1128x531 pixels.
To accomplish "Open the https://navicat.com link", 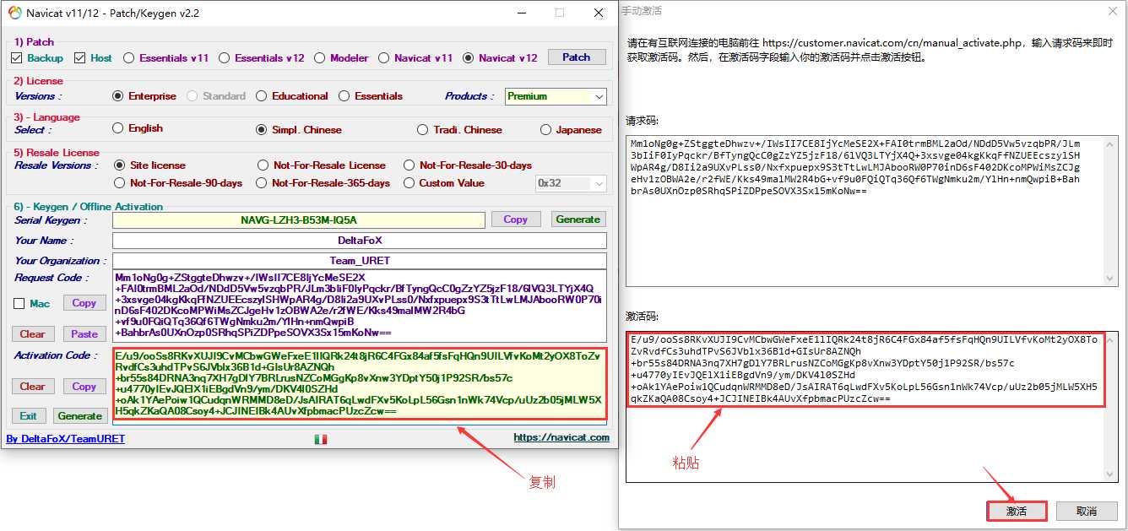I will (561, 437).
